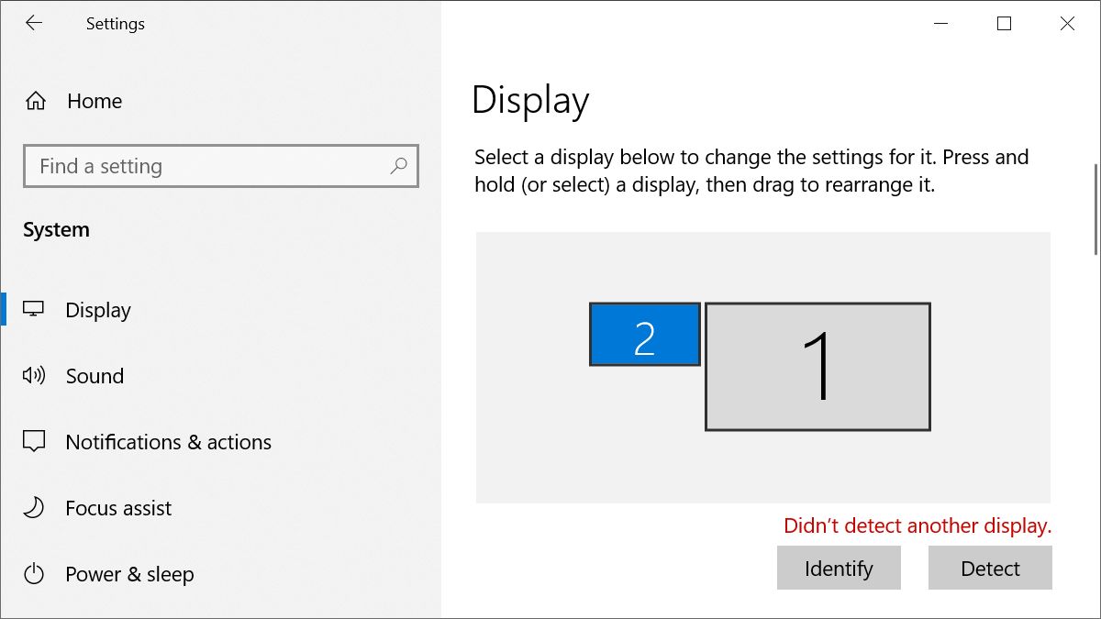The width and height of the screenshot is (1101, 619).
Task: Go to Settings Home text
Action: point(95,102)
